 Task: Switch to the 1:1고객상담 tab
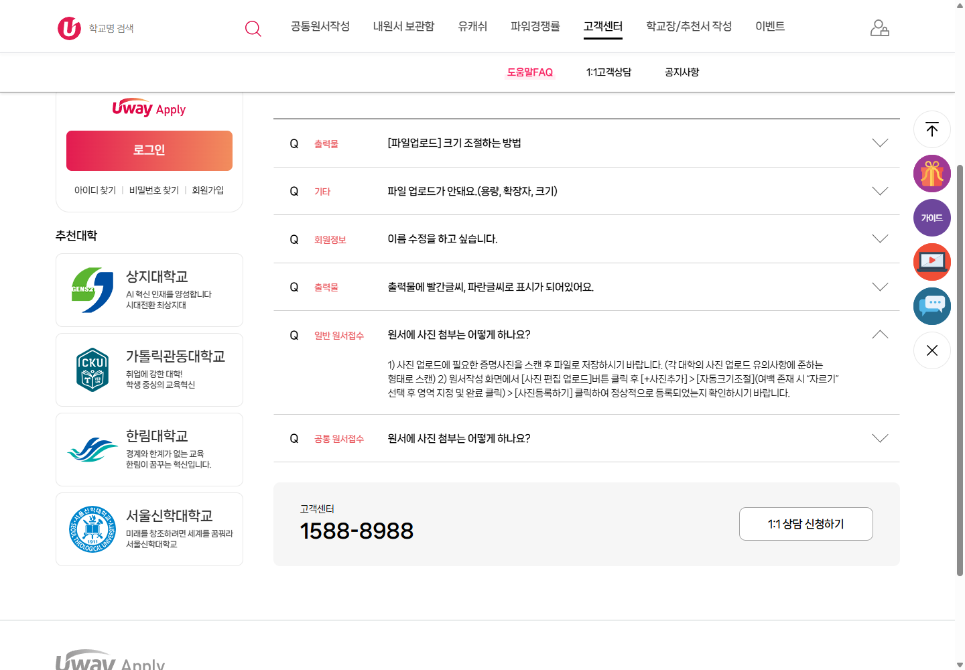click(608, 72)
